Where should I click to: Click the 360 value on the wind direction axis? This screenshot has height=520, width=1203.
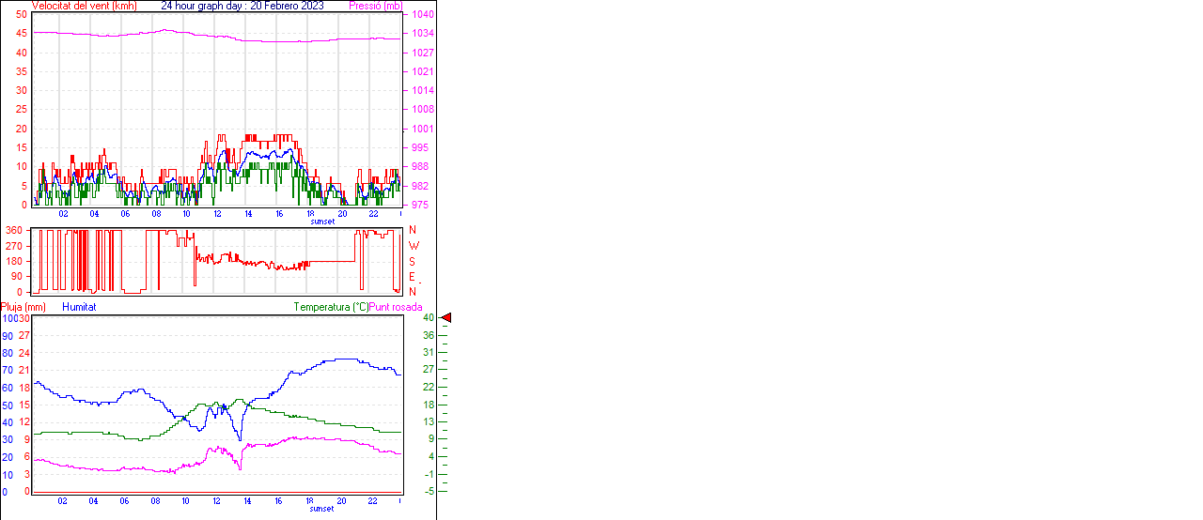click(x=14, y=230)
